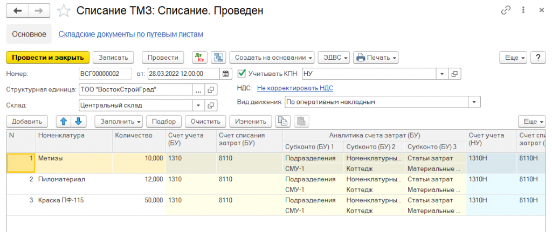Open calendar picker for document date
The height and width of the screenshot is (232, 552).
tap(226, 74)
